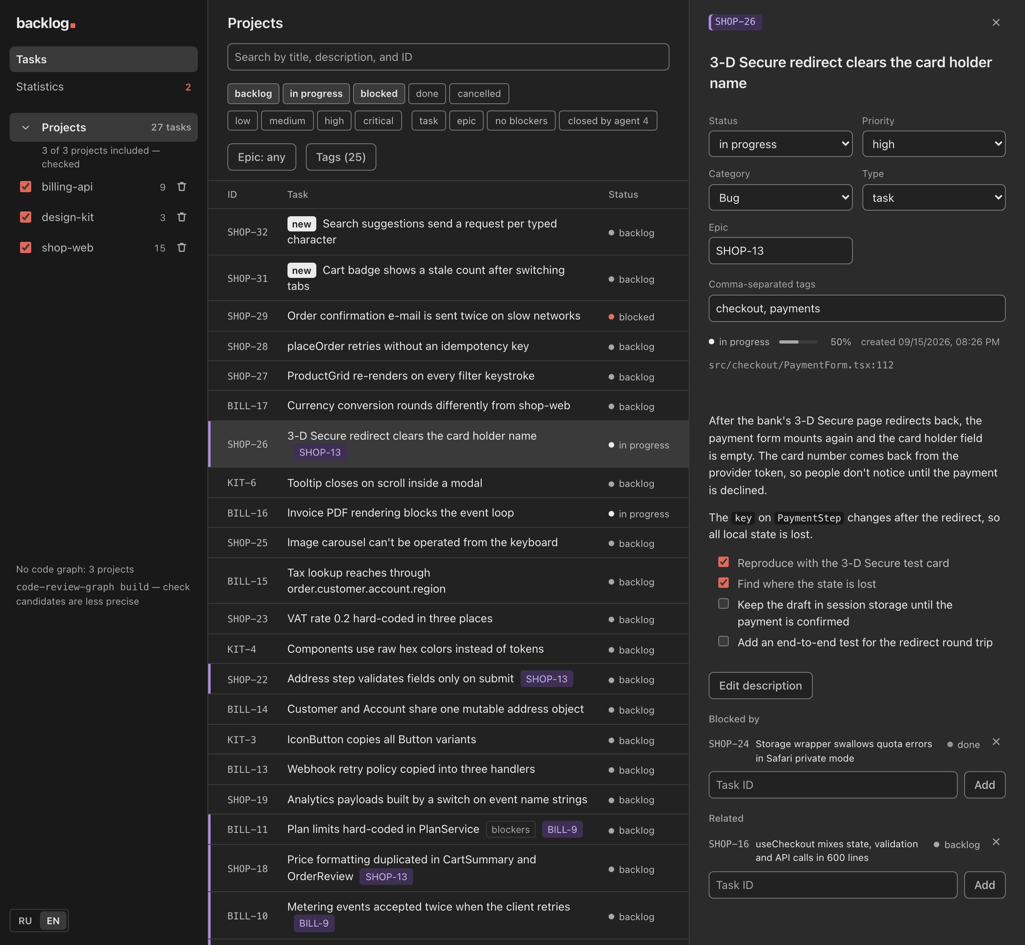This screenshot has width=1025, height=945.
Task: Collapse the Projects section chevron
Action: click(x=26, y=127)
